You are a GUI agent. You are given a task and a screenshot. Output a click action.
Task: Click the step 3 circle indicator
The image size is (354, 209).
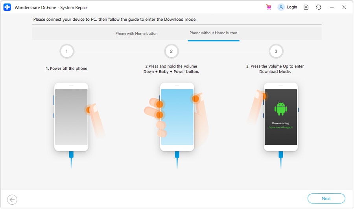pos(276,51)
